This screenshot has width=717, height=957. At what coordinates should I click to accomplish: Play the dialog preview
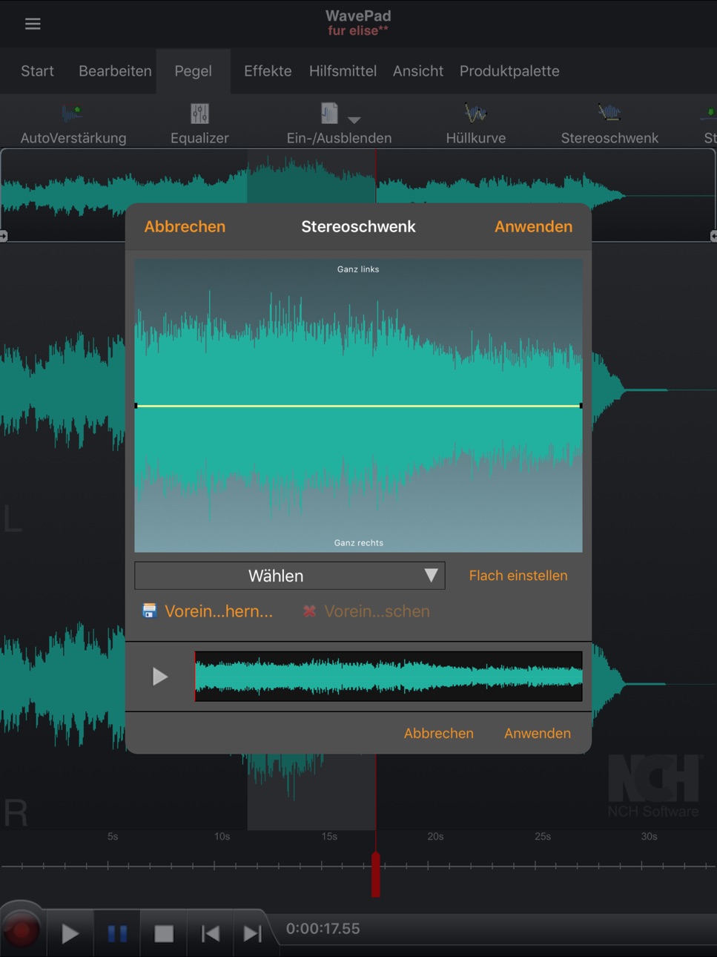tap(159, 677)
